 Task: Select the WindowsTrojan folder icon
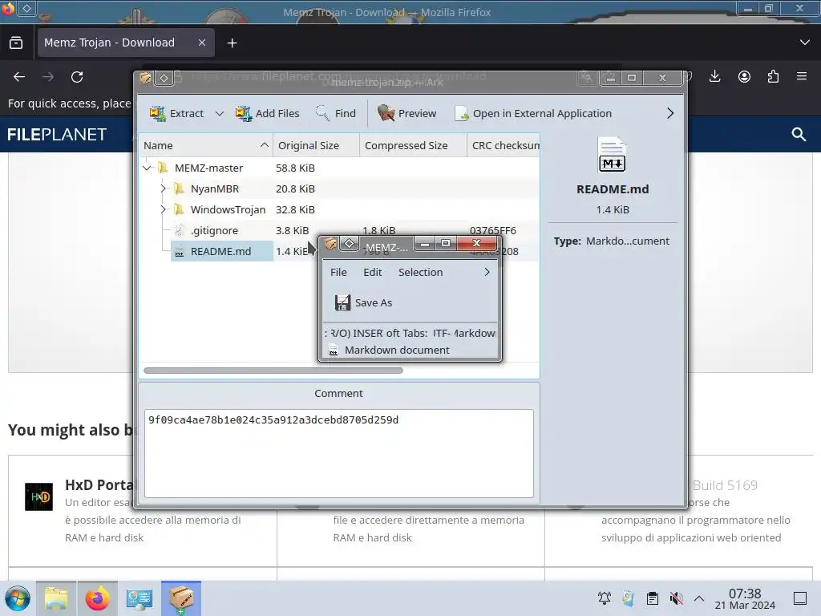coord(179,209)
